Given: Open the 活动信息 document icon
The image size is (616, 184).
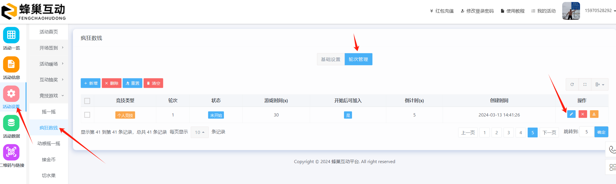Looking at the screenshot, I should coord(11,64).
